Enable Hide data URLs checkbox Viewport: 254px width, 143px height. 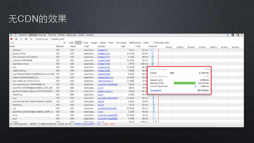154,43
